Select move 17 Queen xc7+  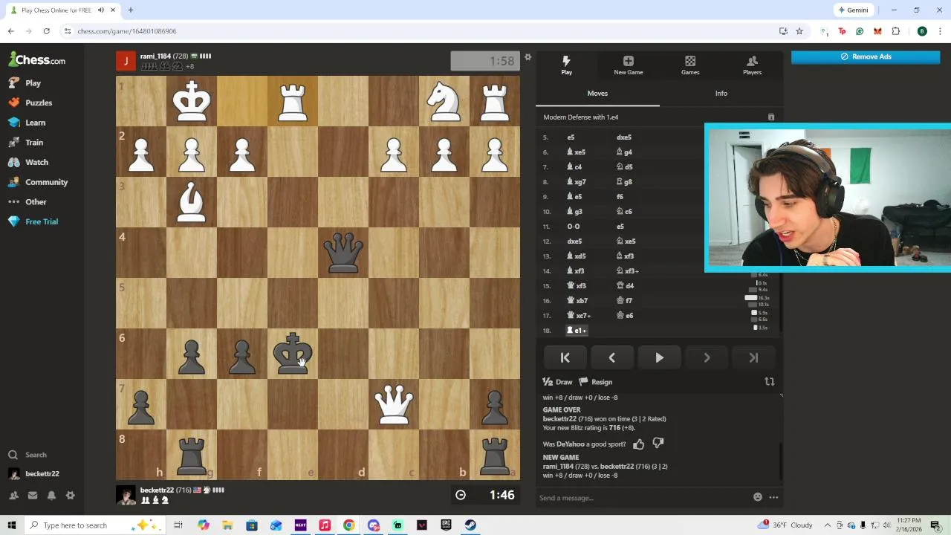click(579, 316)
